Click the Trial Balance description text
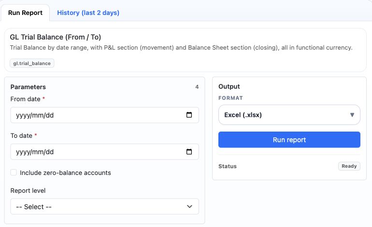The image size is (372, 227). coord(181,48)
